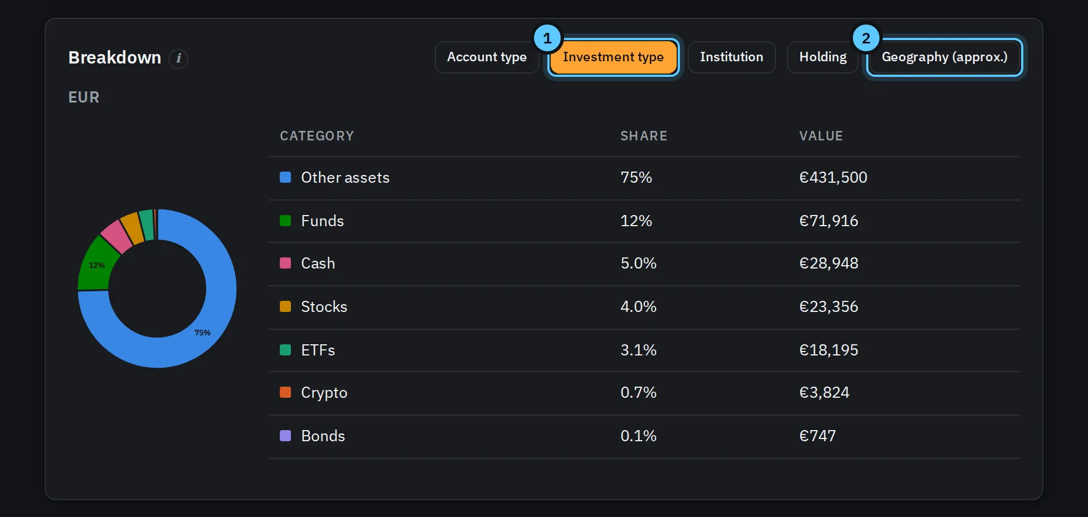Switch to the Account type tab
Screen dimensions: 1088x517
pos(487,57)
